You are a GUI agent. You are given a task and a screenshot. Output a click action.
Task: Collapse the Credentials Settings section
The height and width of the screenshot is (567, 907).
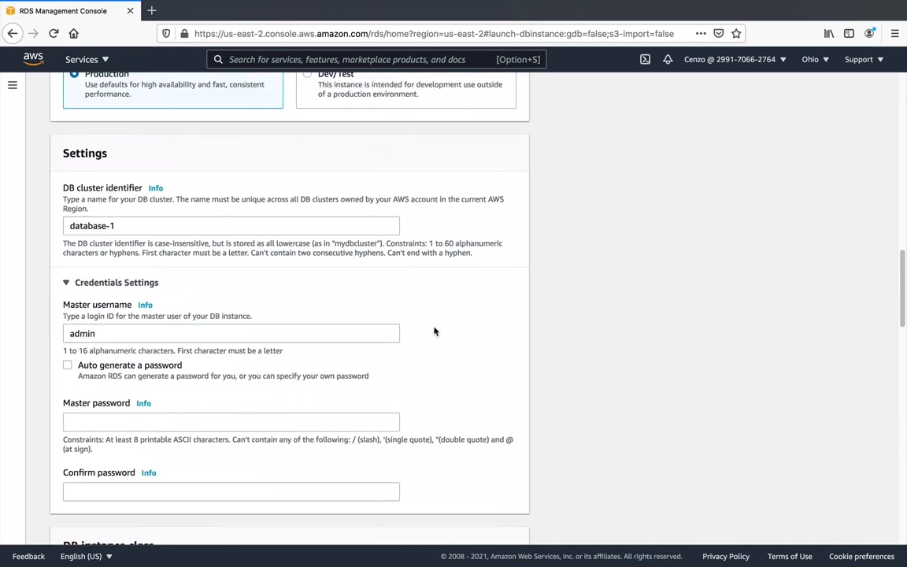click(x=110, y=283)
